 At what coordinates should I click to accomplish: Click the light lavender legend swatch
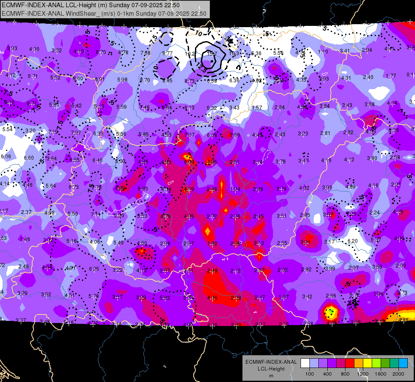314,363
